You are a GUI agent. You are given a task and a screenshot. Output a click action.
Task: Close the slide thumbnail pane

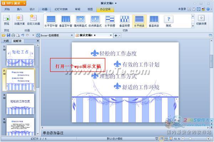(x=38, y=41)
